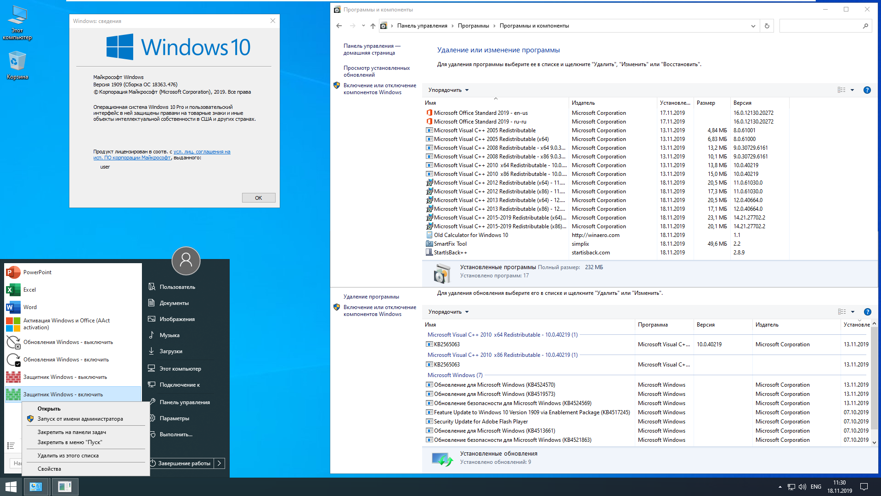Run Обновления Windows - выключить

pos(73,342)
